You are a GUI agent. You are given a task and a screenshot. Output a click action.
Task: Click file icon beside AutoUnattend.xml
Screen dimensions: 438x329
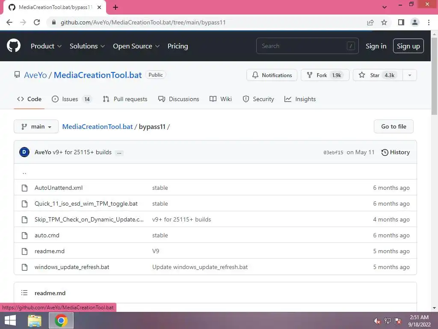coord(24,188)
